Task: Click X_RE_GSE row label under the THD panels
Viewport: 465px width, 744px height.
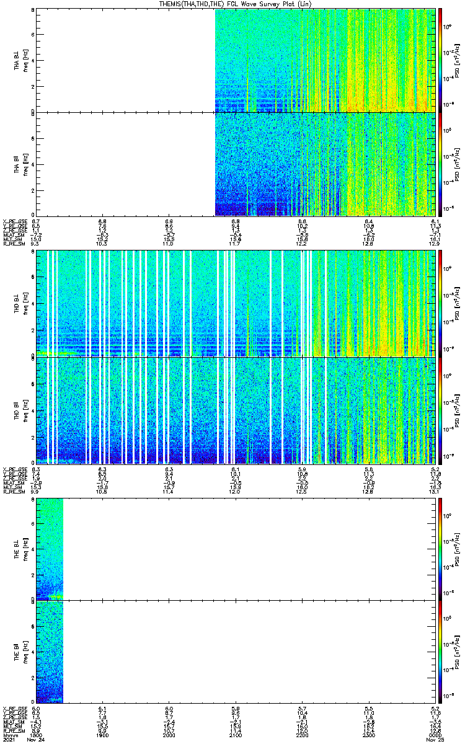Action: point(15,469)
